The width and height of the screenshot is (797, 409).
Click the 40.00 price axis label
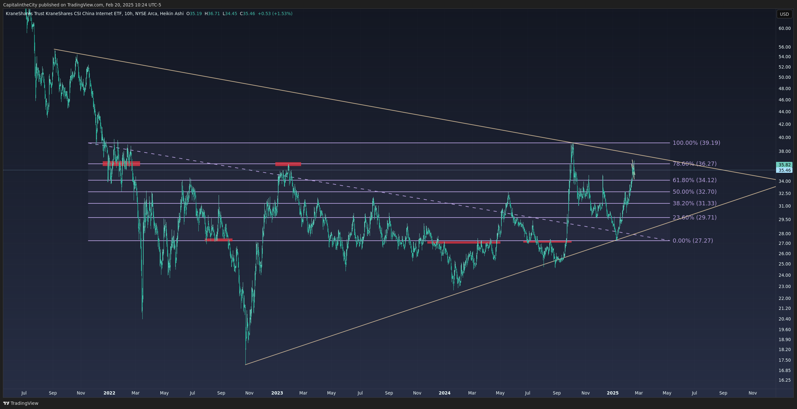pyautogui.click(x=784, y=137)
